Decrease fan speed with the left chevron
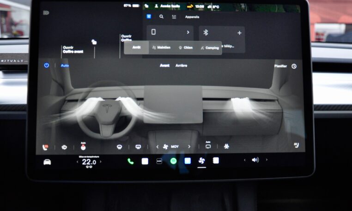The height and width of the screenshot is (211, 352). [158, 147]
